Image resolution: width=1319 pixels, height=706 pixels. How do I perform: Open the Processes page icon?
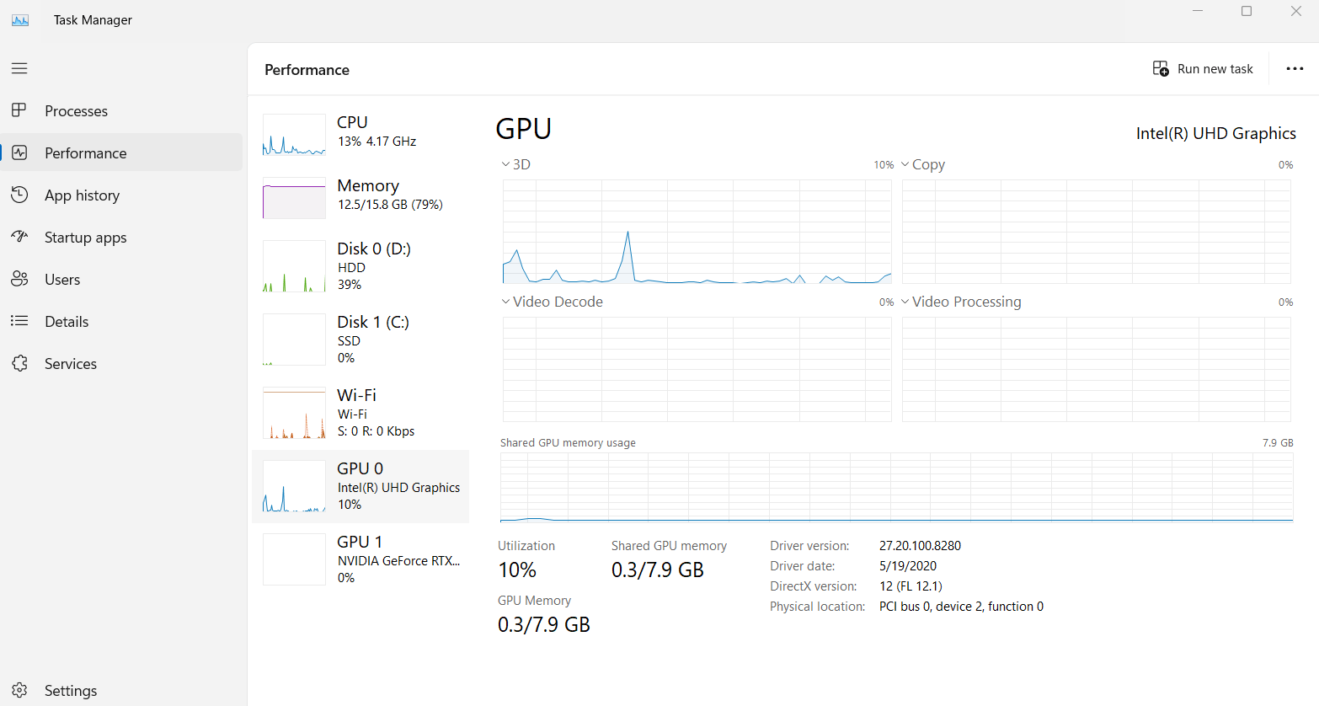pyautogui.click(x=20, y=110)
